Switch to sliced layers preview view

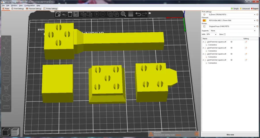click(15, 132)
